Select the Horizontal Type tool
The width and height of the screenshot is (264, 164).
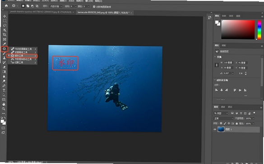(4, 90)
